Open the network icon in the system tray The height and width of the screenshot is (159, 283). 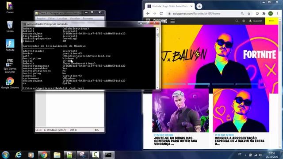pos(256,155)
